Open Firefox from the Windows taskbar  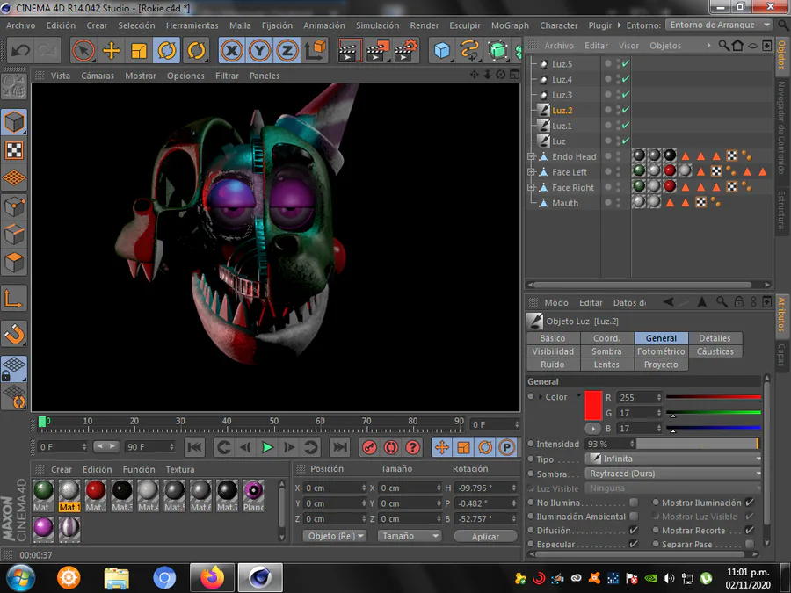(212, 577)
